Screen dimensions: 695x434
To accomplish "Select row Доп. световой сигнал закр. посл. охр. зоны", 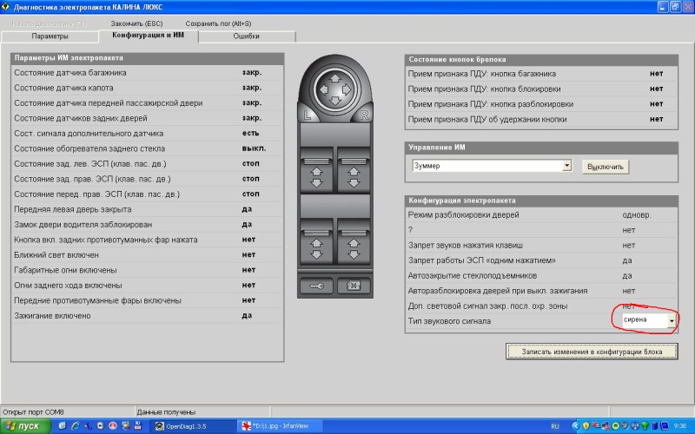I will [541, 306].
